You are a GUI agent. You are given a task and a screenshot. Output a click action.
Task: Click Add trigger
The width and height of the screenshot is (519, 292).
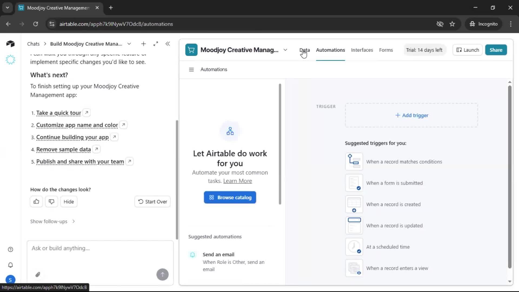[411, 115]
